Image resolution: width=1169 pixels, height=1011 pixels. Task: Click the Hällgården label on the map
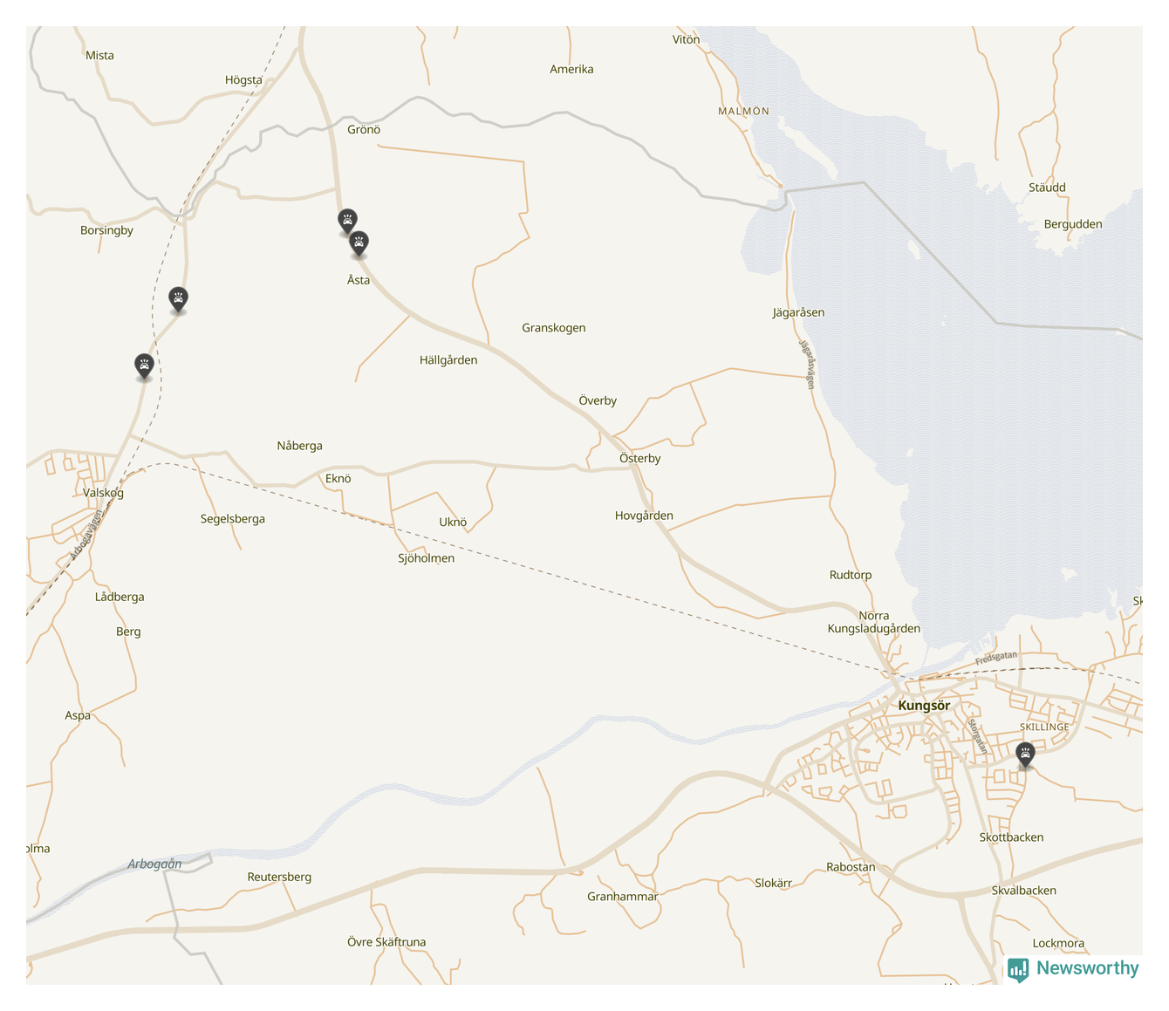[x=448, y=360]
